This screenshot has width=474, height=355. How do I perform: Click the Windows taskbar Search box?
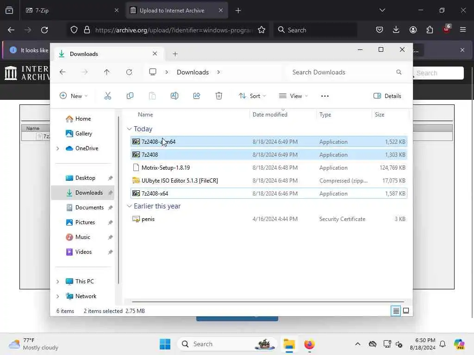click(x=227, y=344)
